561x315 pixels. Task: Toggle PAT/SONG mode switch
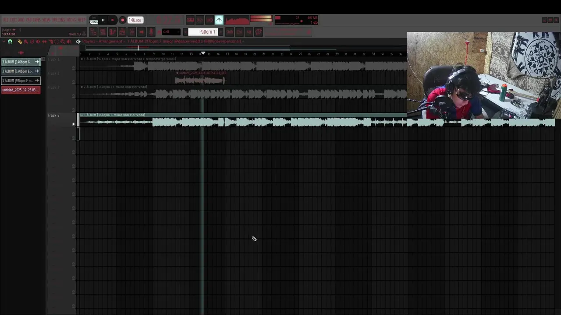click(94, 20)
